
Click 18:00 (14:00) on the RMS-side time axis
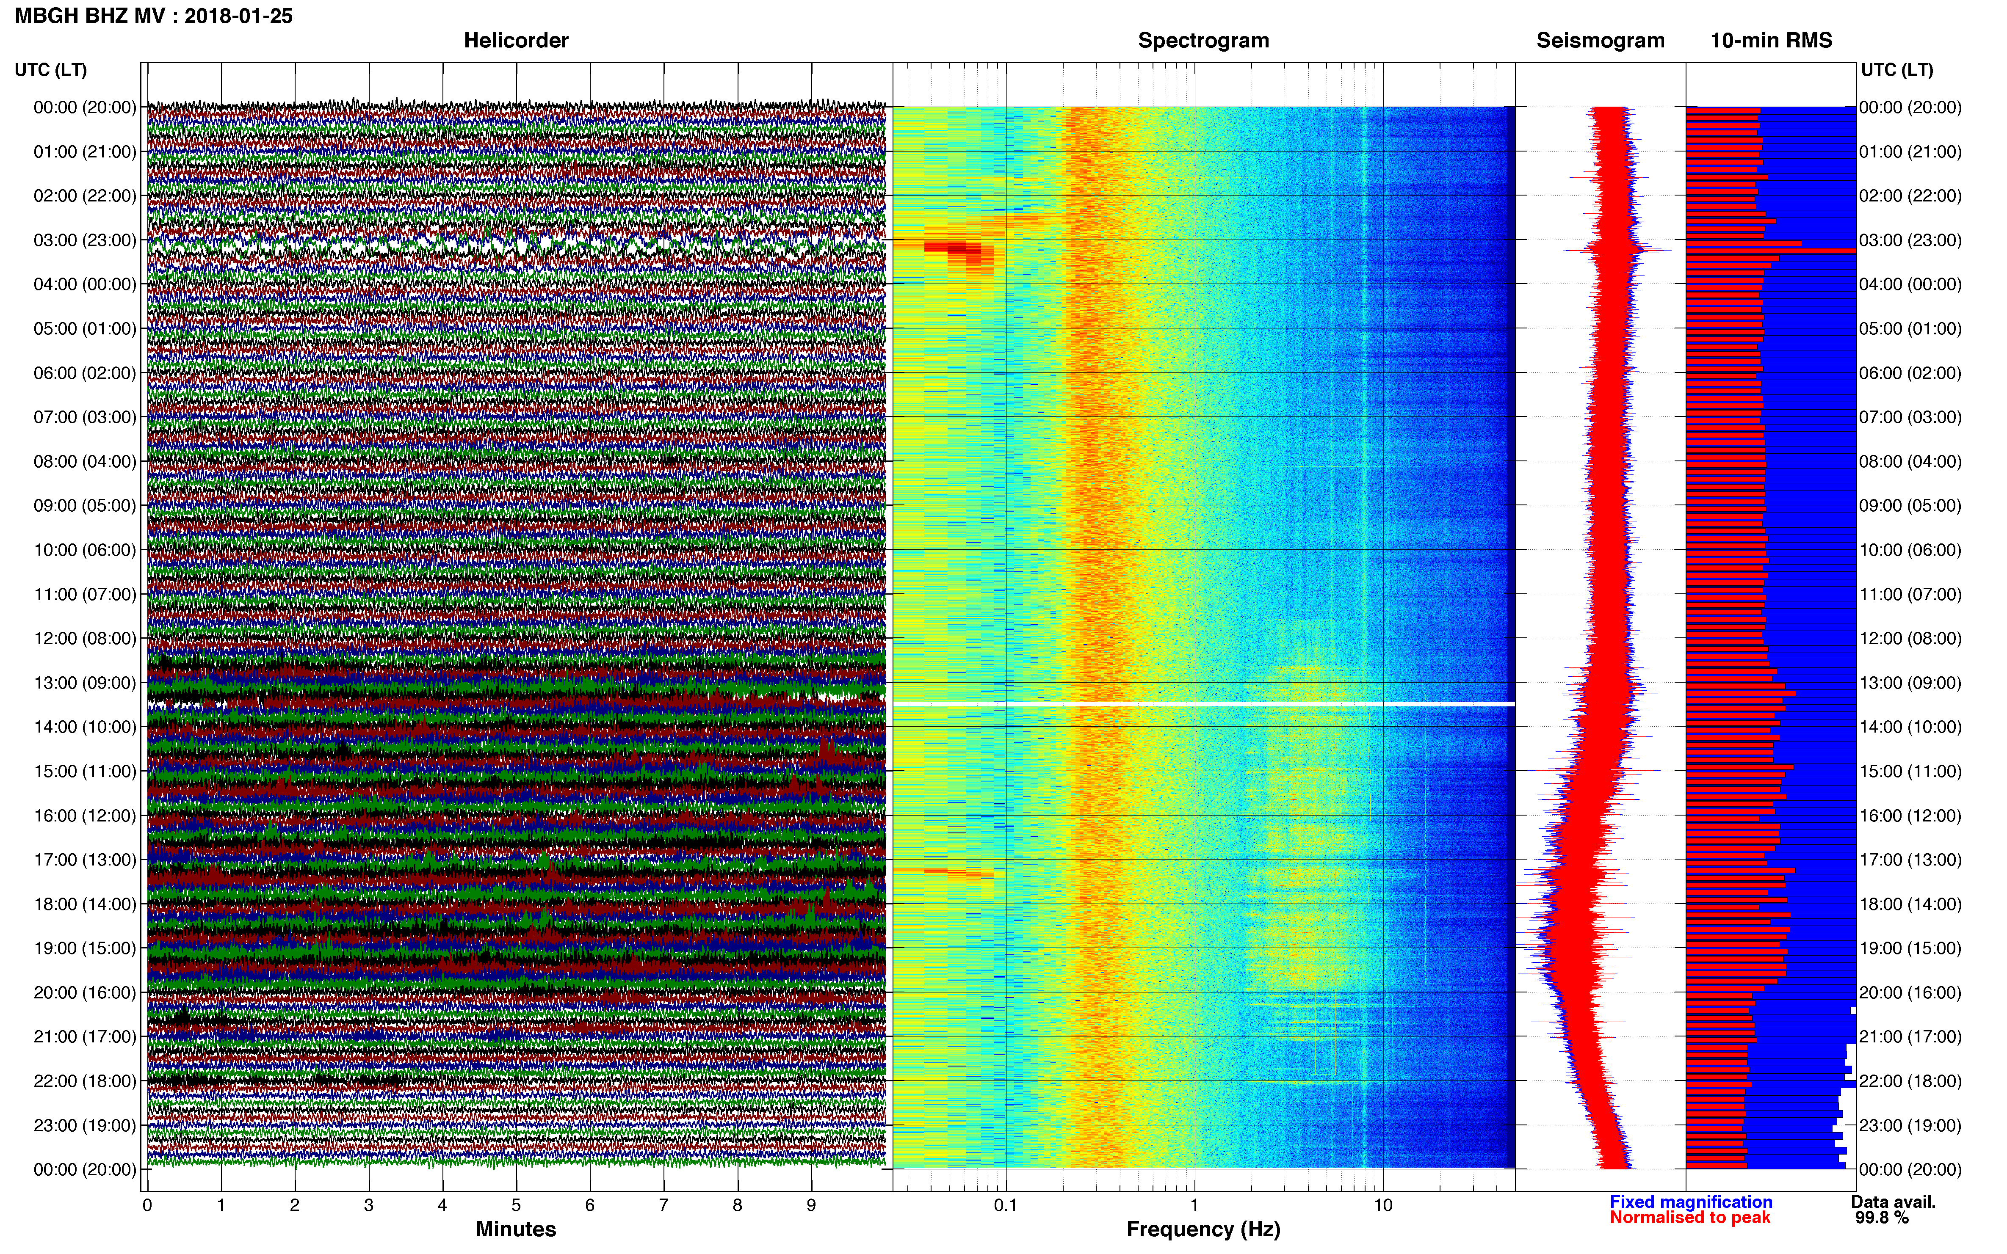(1911, 904)
